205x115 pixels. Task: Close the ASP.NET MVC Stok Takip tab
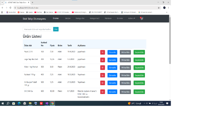point(28,2)
